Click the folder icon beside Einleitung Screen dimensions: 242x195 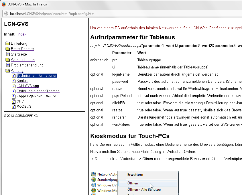click(x=8, y=44)
